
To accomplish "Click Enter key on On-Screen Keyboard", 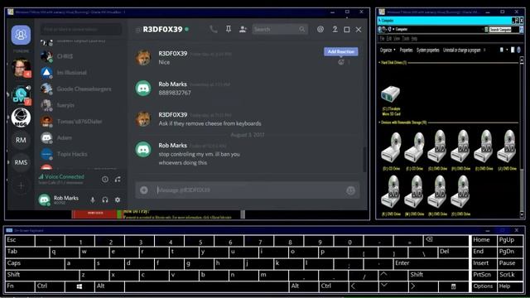I will pyautogui.click(x=431, y=263).
